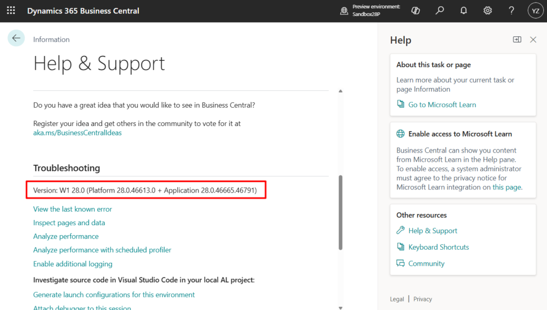The width and height of the screenshot is (547, 310).
Task: Open the search magnifier icon
Action: pyautogui.click(x=440, y=11)
